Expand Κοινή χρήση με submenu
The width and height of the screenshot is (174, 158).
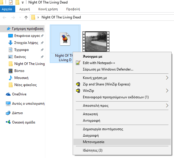click(x=122, y=78)
